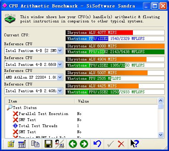Click the No value for Parallel Test Execution

tap(79, 114)
